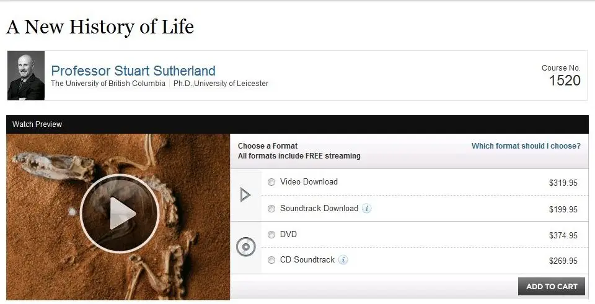Click the course title 'A New History of Life'
Image resolution: width=595 pixels, height=304 pixels.
pyautogui.click(x=100, y=27)
